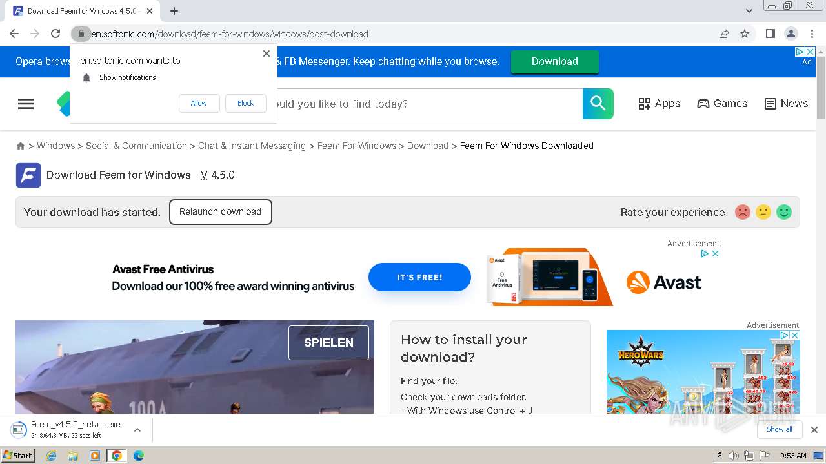Open the How to install your download panel
This screenshot has width=826, height=464.
click(490, 367)
